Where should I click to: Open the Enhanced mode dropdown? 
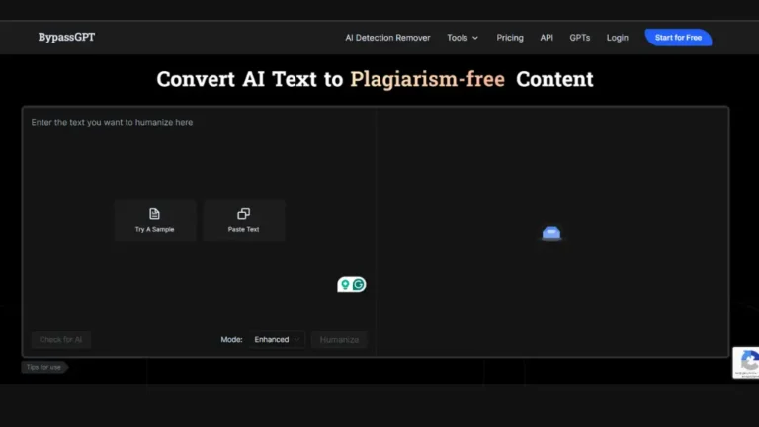(277, 340)
